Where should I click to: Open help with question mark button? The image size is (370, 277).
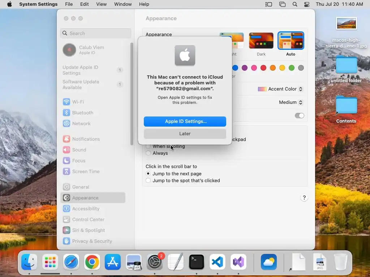tap(304, 198)
